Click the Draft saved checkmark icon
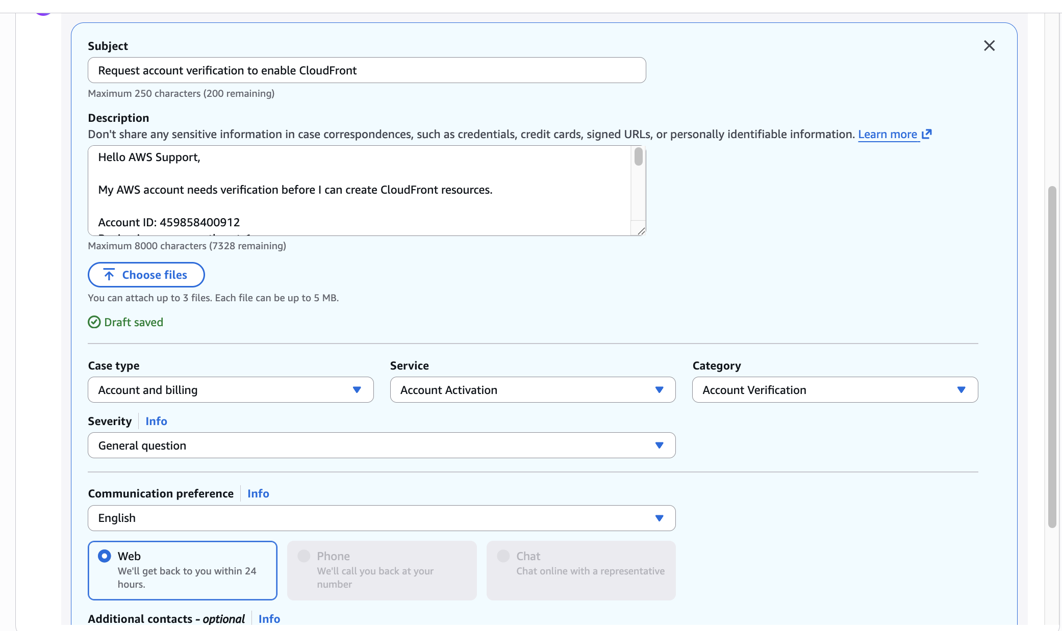This screenshot has height=631, width=1062. (x=94, y=322)
